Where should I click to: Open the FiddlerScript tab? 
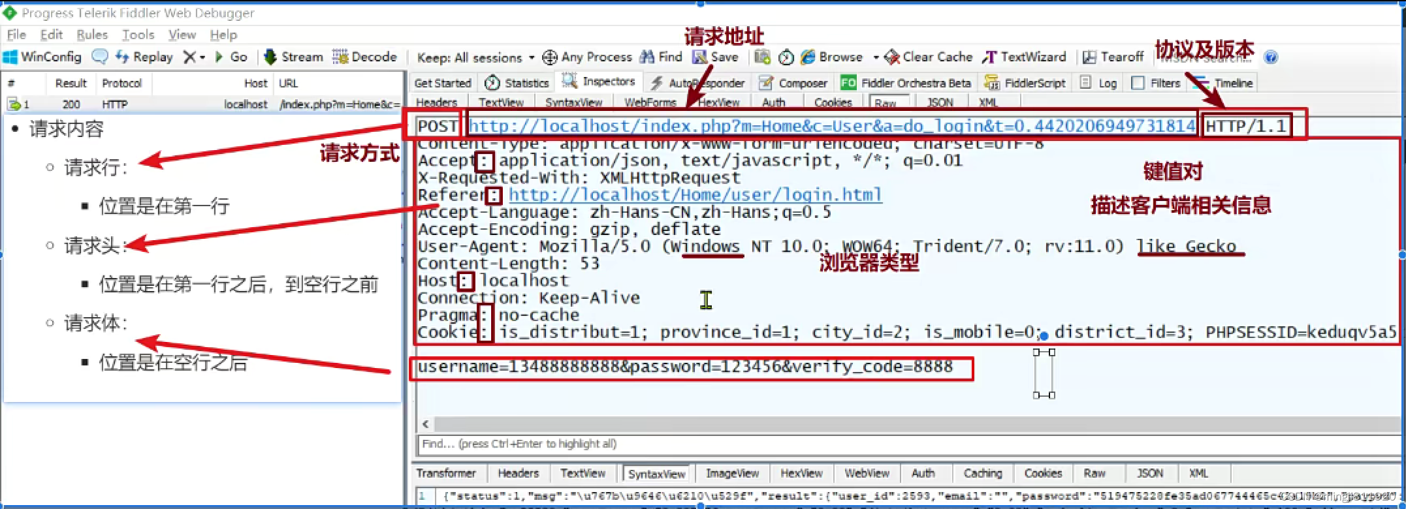(1025, 83)
